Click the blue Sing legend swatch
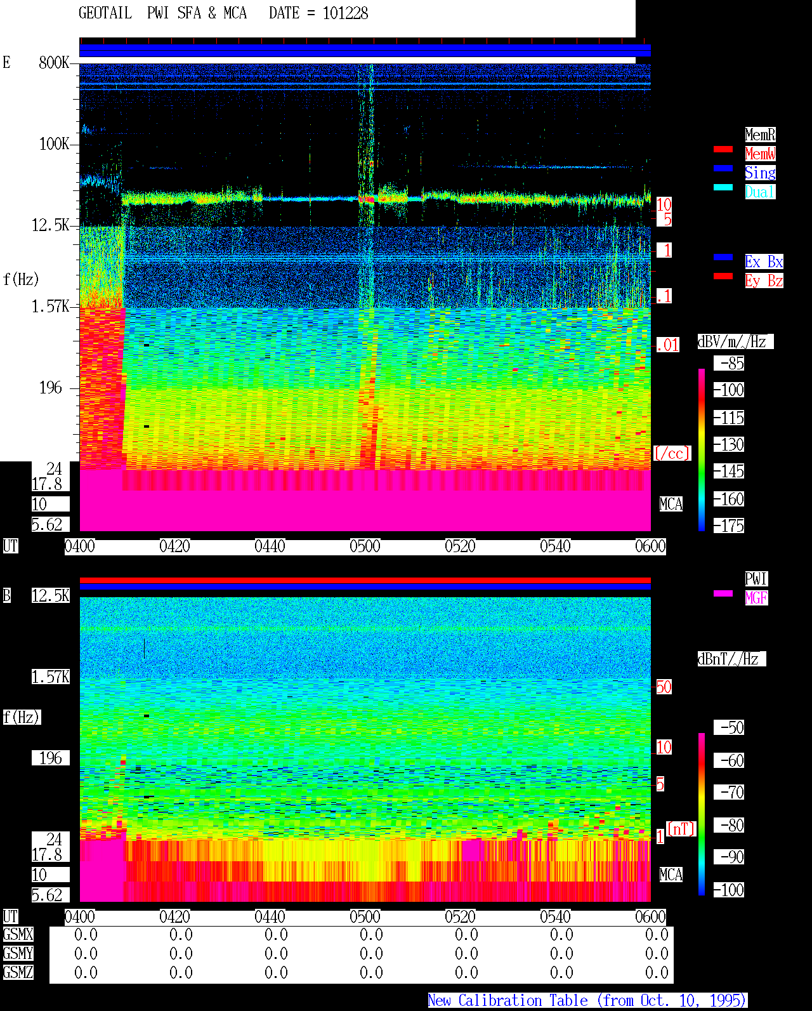 pyautogui.click(x=723, y=168)
